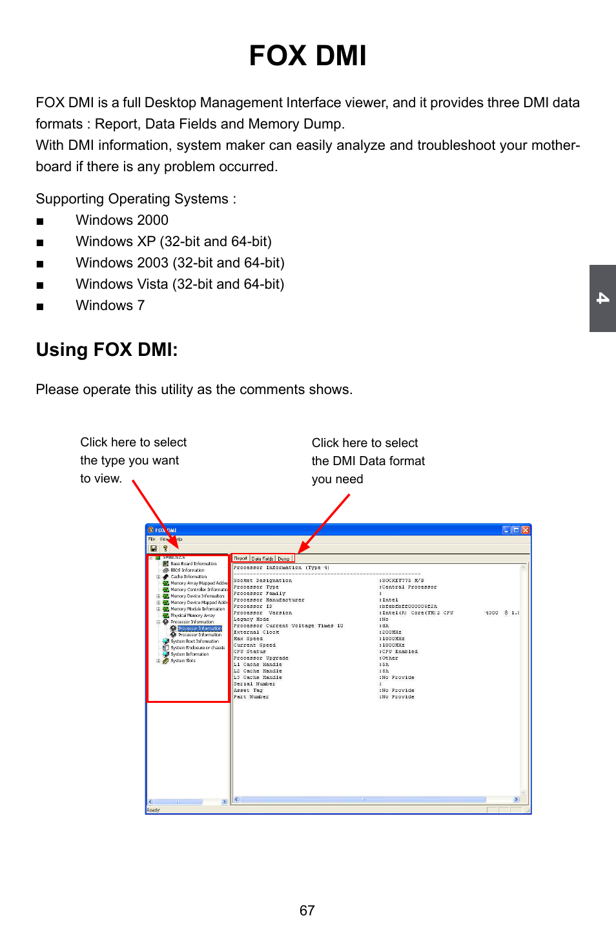Click the 'Processor ID' report line
This screenshot has width=616, height=938.
click(x=253, y=607)
